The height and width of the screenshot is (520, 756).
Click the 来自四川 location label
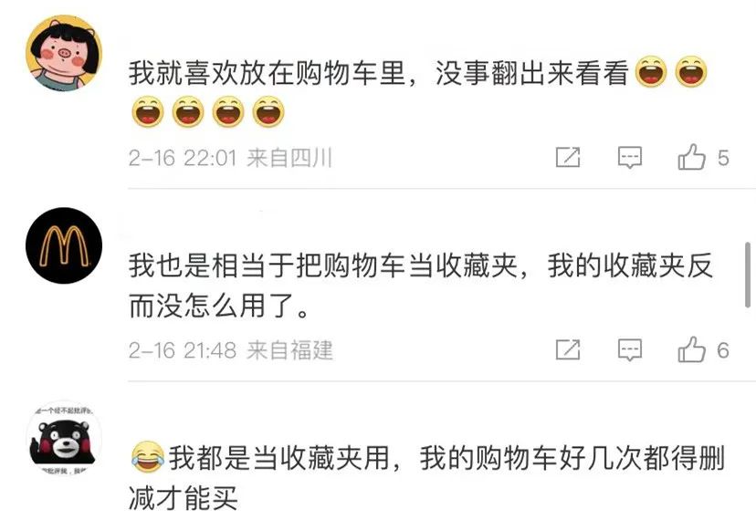click(x=289, y=158)
